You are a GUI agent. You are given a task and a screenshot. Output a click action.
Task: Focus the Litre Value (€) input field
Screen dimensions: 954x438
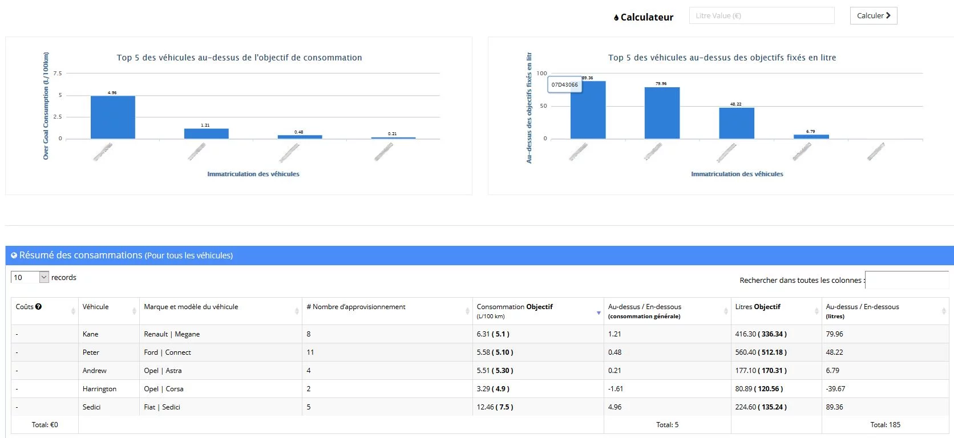(x=762, y=15)
